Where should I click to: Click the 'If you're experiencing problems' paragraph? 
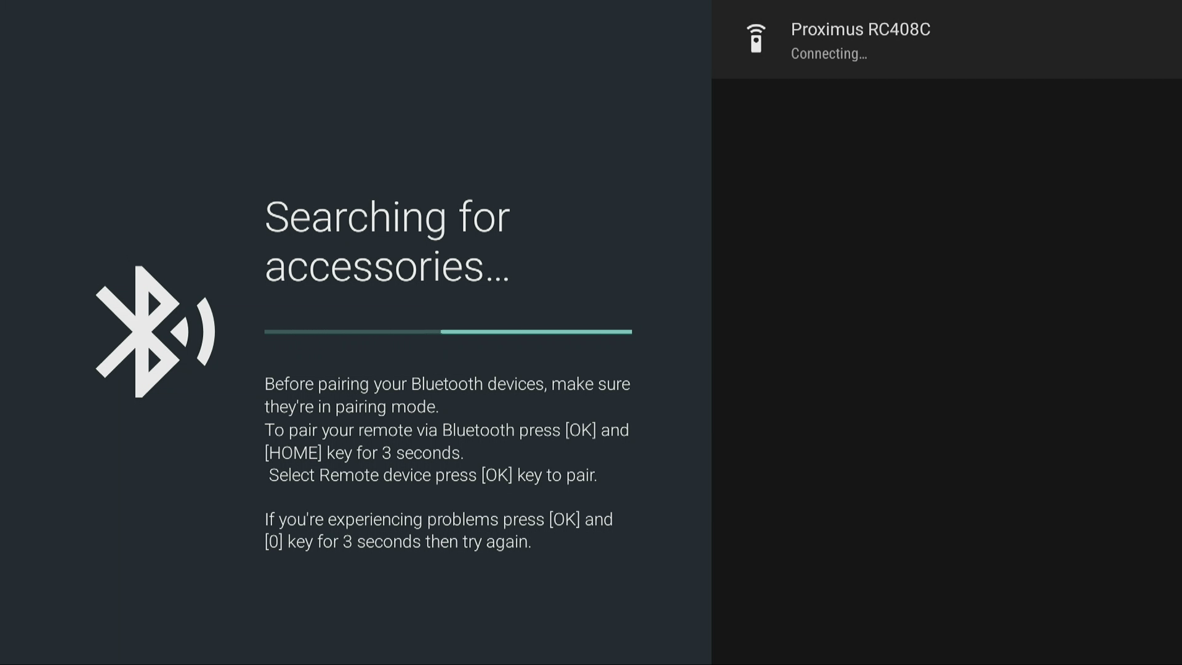439,530
